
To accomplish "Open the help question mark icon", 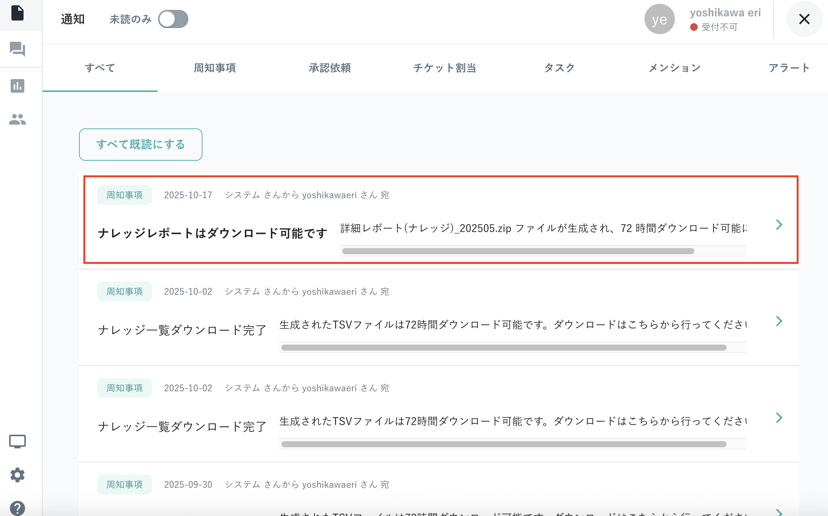I will (17, 508).
